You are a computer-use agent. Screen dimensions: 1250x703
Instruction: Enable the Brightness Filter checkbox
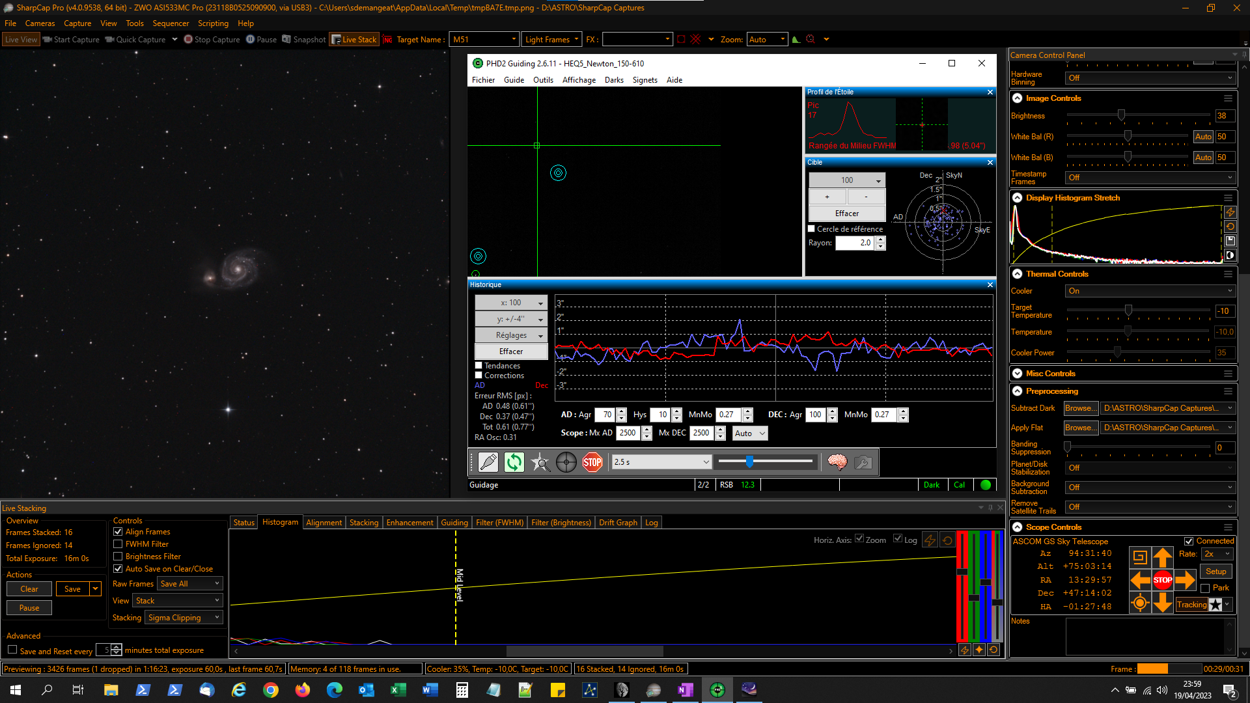point(118,557)
